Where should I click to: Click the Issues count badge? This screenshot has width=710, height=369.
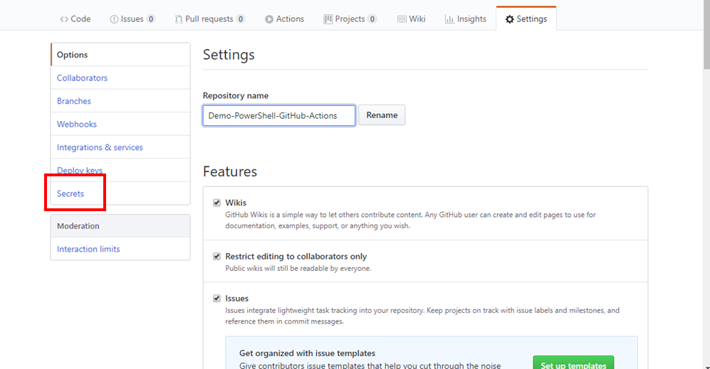click(151, 19)
